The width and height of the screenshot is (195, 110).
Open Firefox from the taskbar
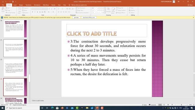coord(62,108)
